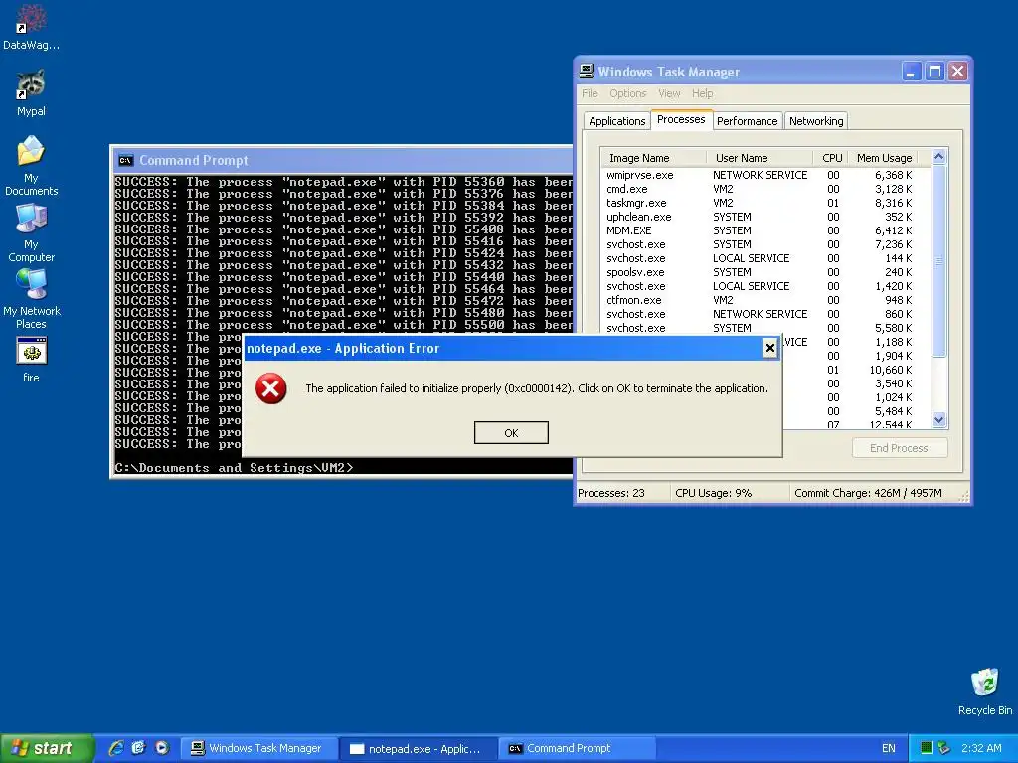Click EN language bar indicator
1018x763 pixels.
[x=888, y=748]
